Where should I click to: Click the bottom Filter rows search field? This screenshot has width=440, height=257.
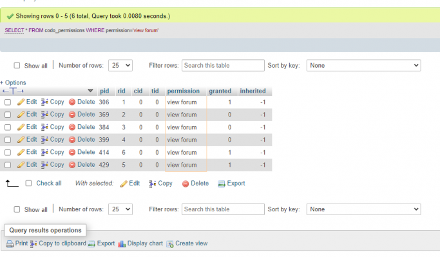223,209
